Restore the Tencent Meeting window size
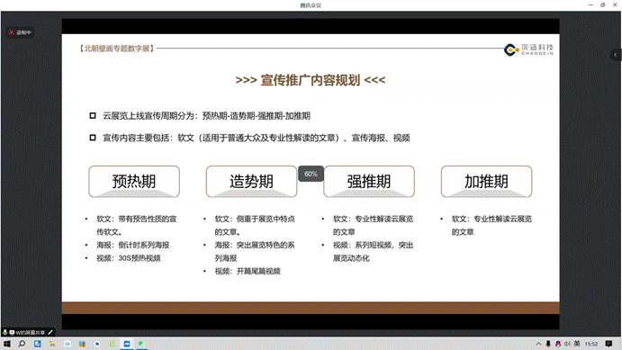 (603, 4)
